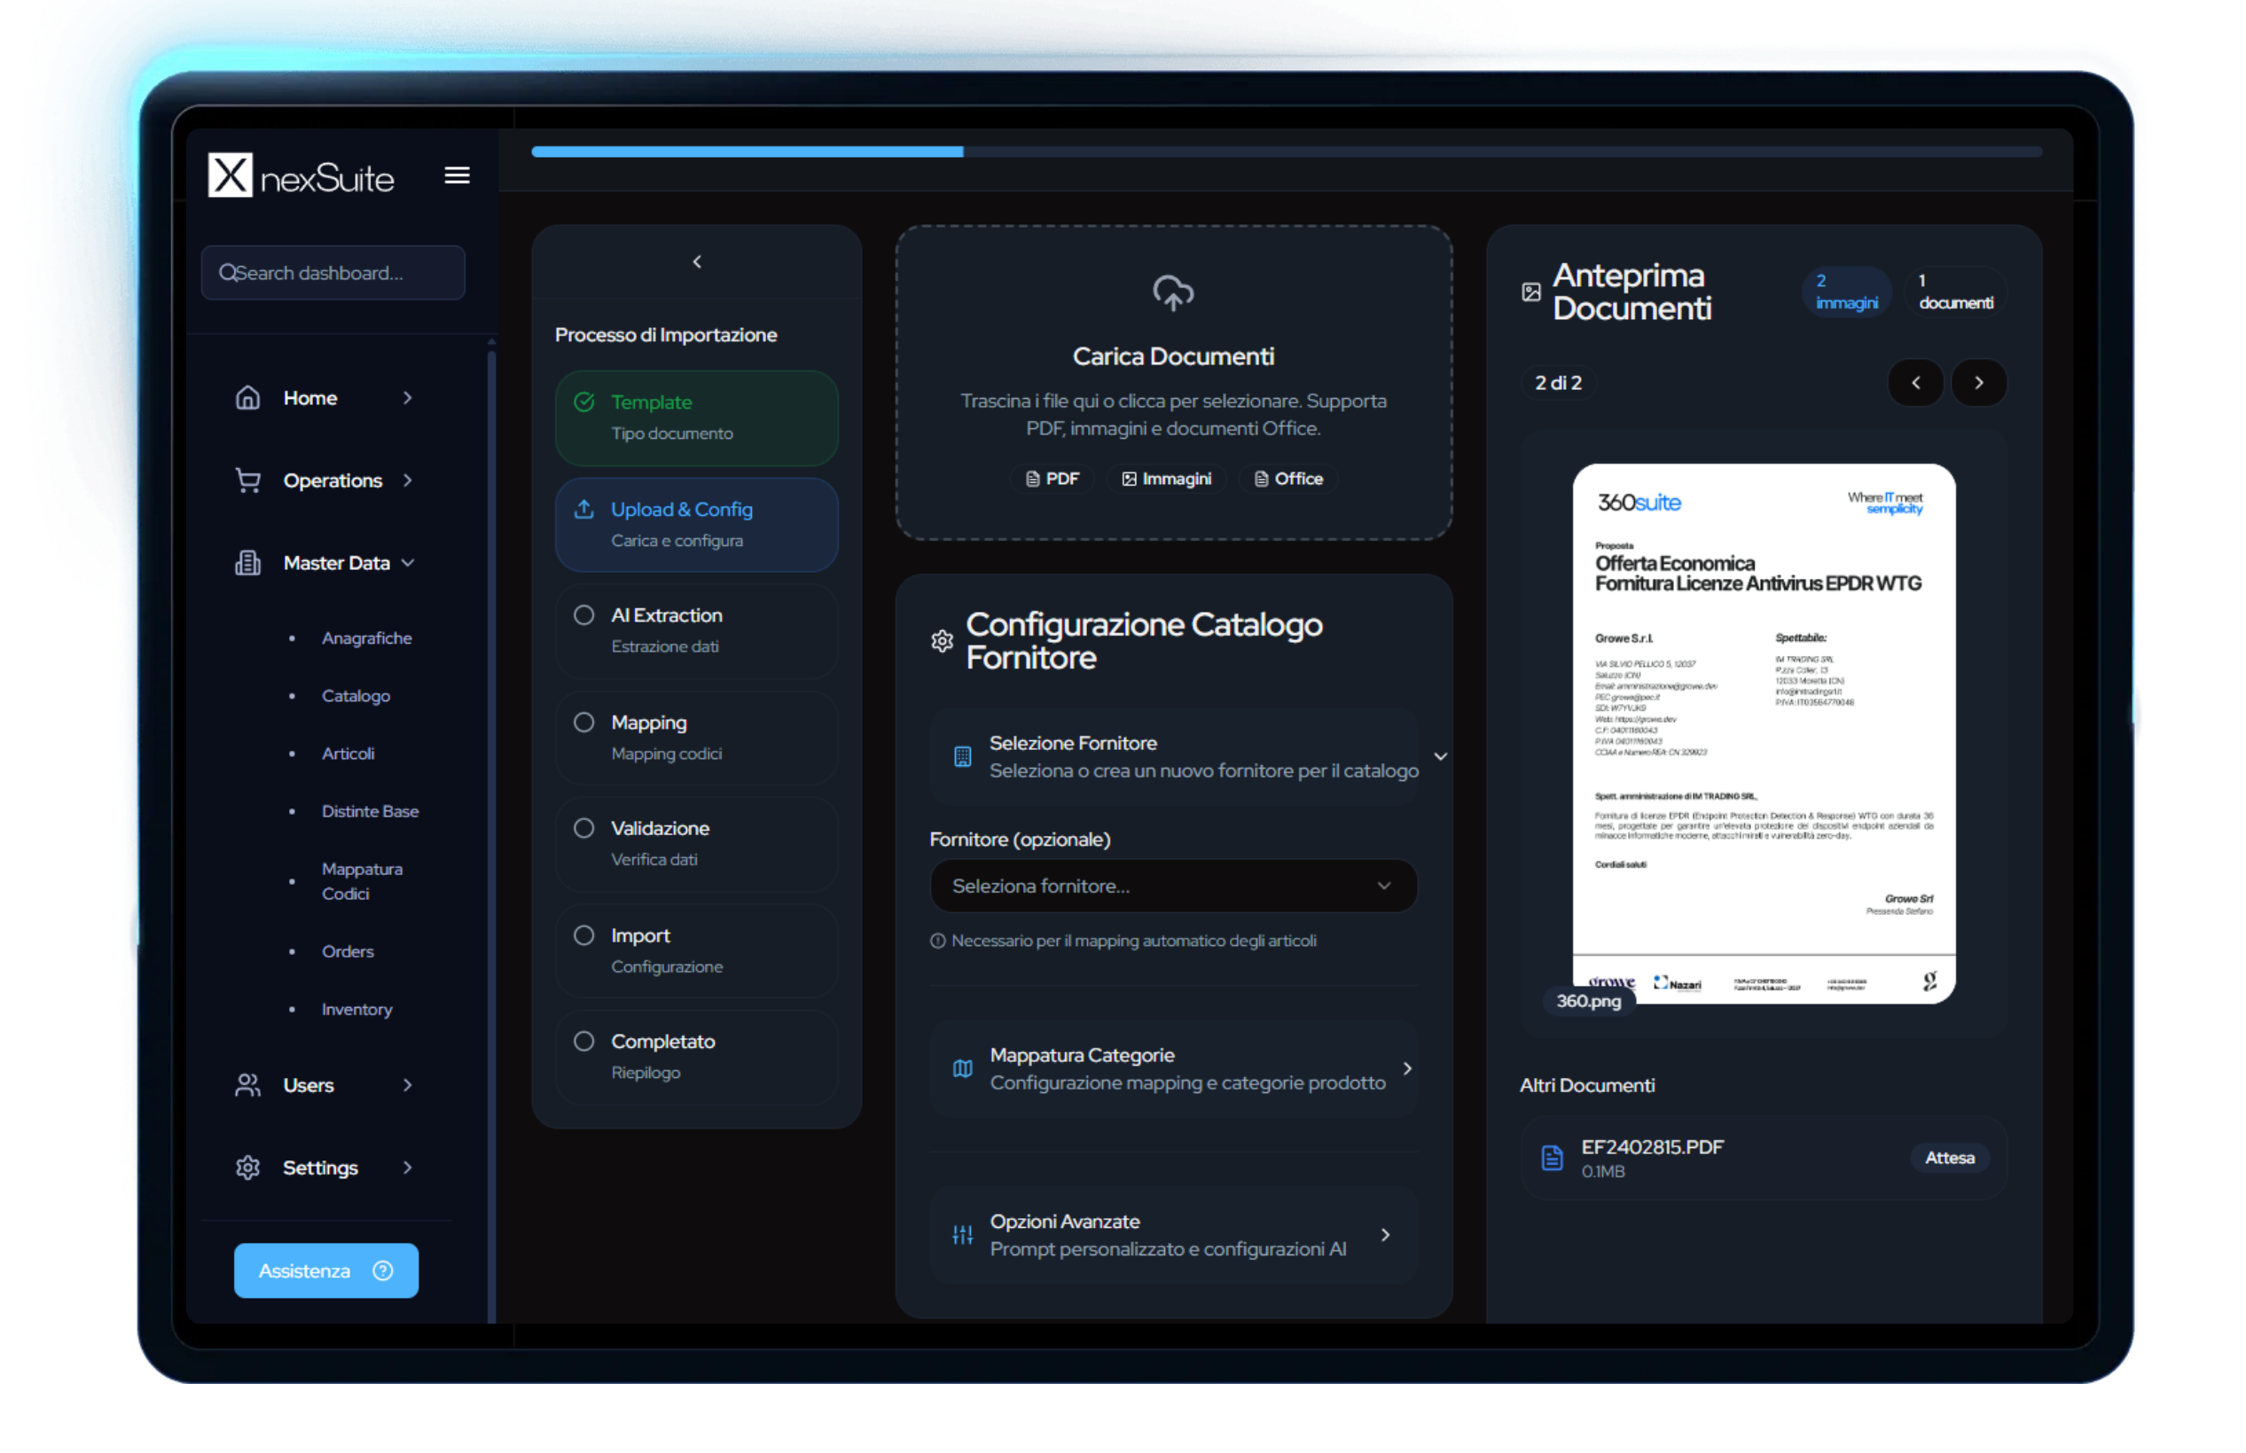
Task: Open the Seleziona fornitore dropdown
Action: coord(1172,886)
